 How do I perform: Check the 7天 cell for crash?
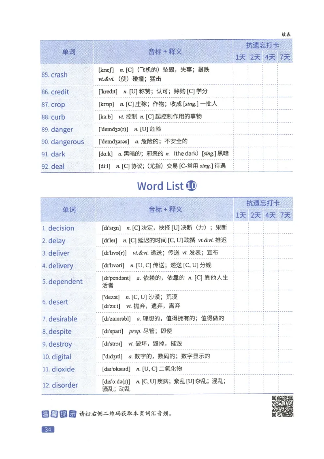coord(285,75)
